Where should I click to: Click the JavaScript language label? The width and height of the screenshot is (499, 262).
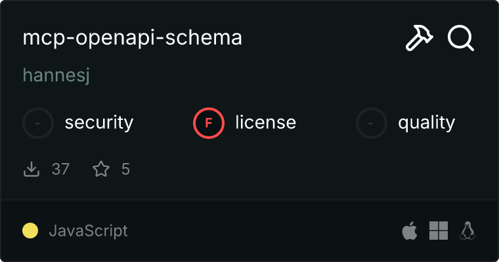(88, 231)
